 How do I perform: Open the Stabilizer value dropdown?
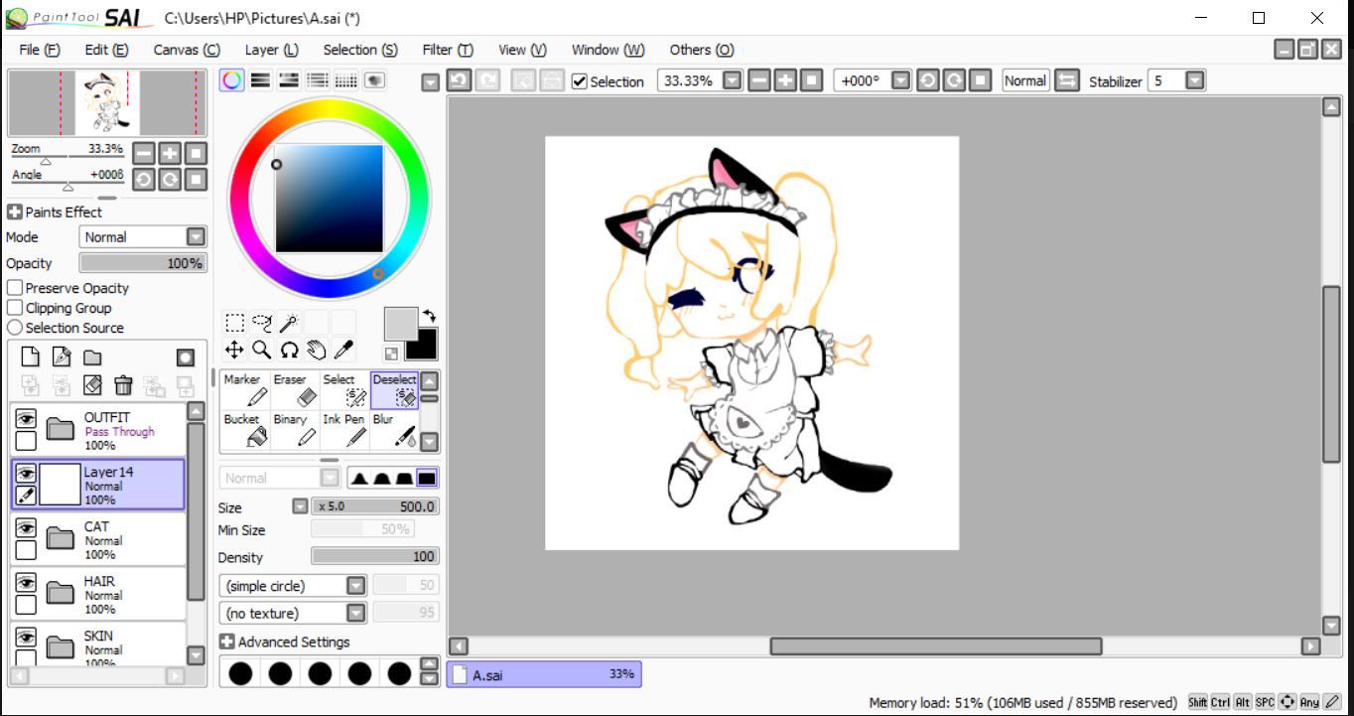[x=1195, y=81]
